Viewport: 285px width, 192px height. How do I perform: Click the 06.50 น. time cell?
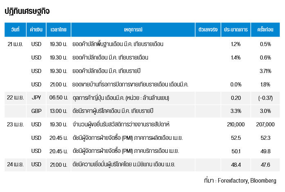click(58, 97)
